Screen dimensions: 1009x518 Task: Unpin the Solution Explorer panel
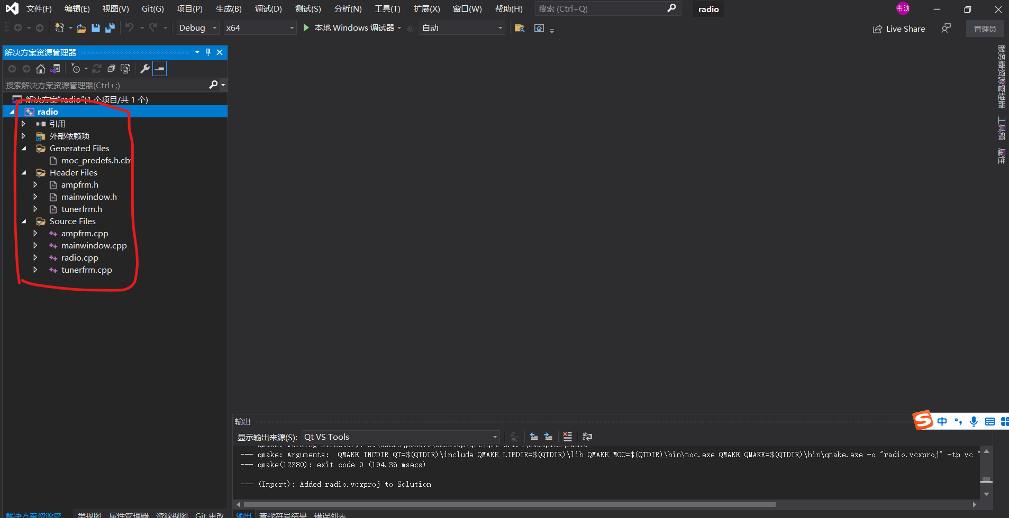pos(207,52)
